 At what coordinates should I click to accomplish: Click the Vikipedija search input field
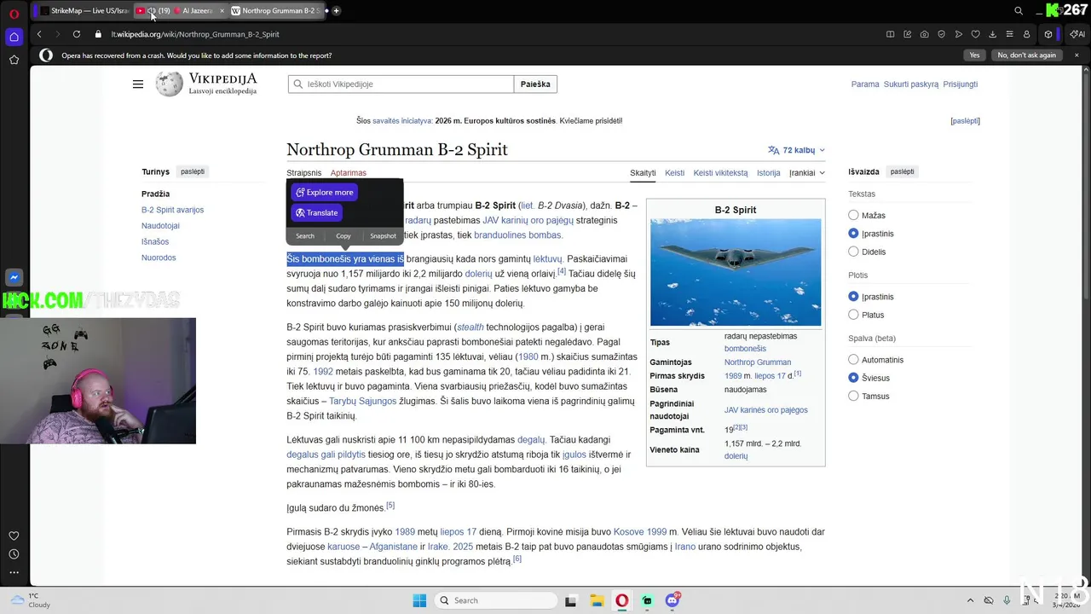(401, 84)
